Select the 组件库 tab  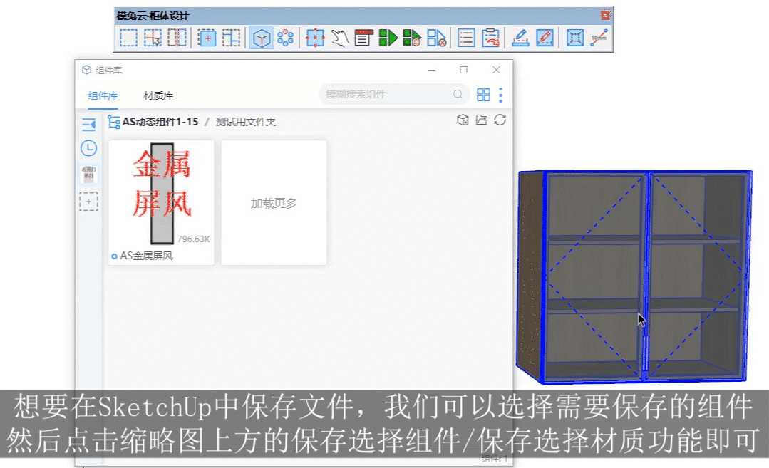[x=103, y=95]
